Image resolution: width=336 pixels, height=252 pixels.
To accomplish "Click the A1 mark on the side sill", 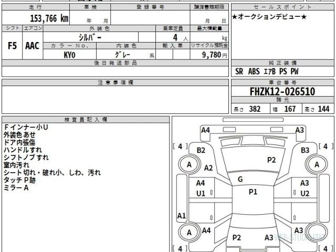I will click(x=182, y=216).
